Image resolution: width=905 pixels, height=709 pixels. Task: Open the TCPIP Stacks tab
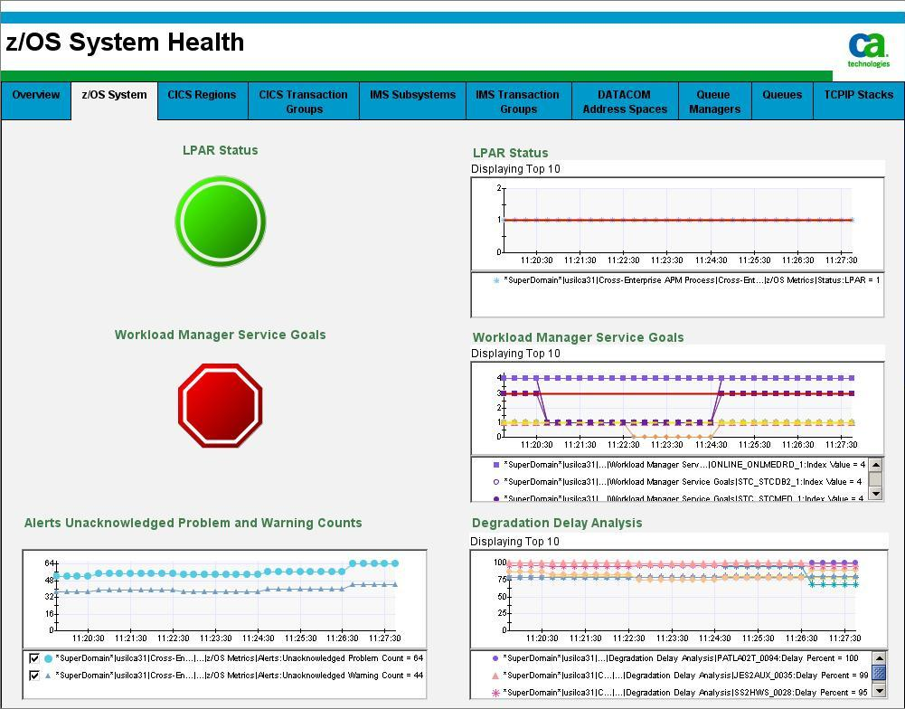pos(859,100)
